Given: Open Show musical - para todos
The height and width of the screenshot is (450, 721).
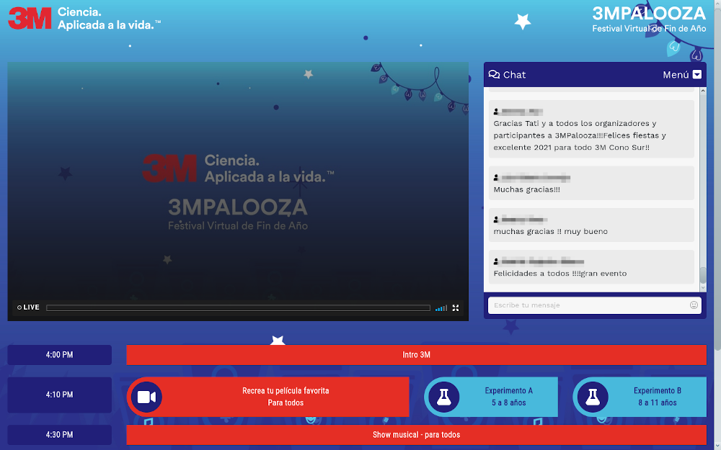Looking at the screenshot, I should (416, 435).
